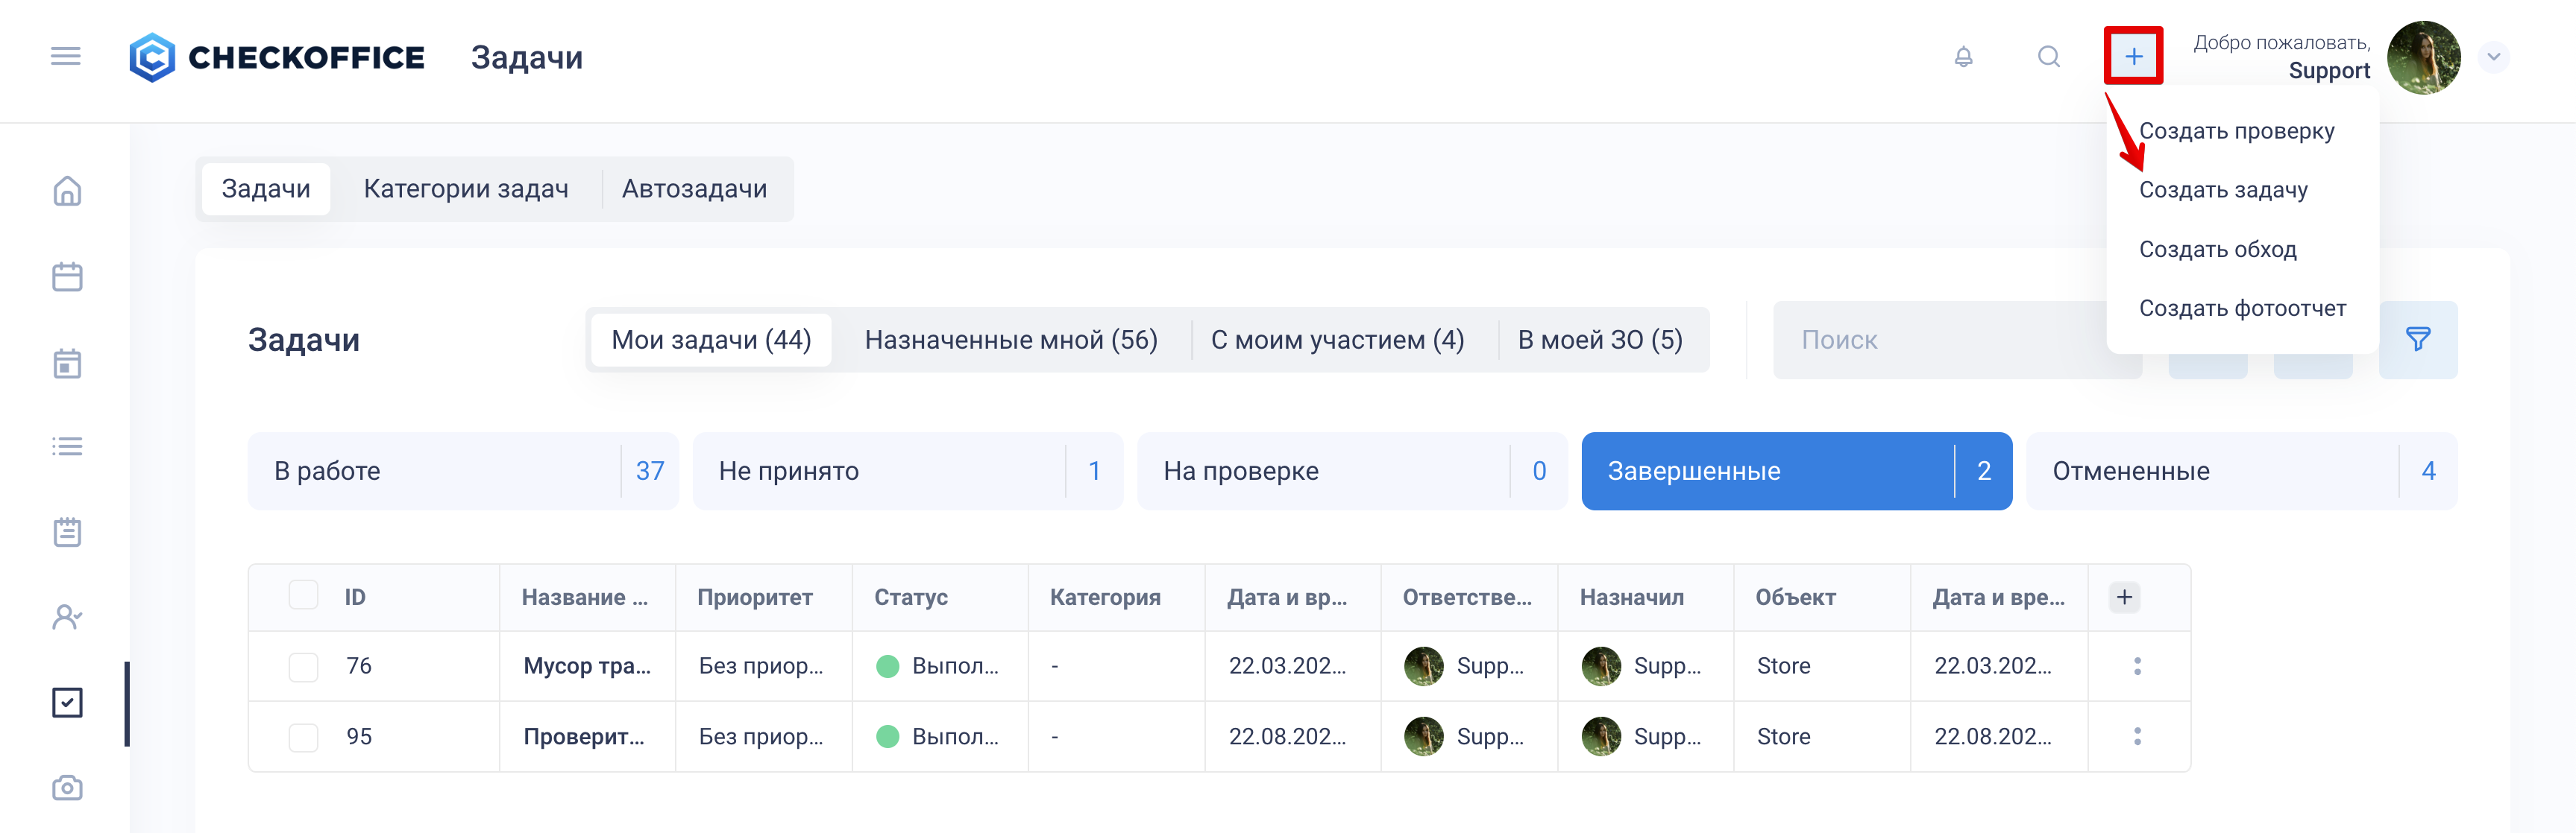Click the plus create button
The width and height of the screenshot is (2576, 833).
pyautogui.click(x=2133, y=57)
